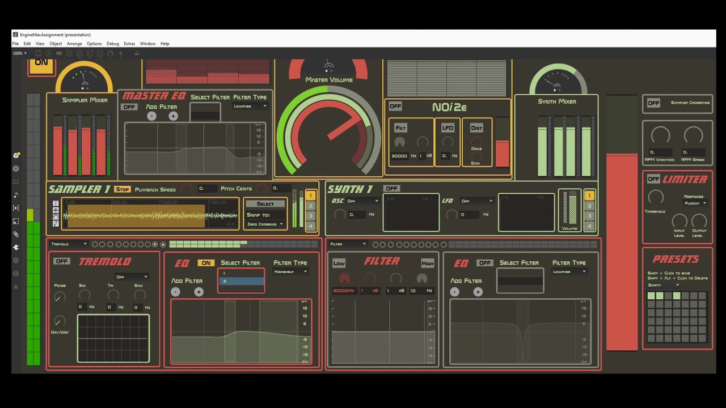Click the minus Add Filter button in Master EQ
The image size is (726, 408).
click(151, 116)
